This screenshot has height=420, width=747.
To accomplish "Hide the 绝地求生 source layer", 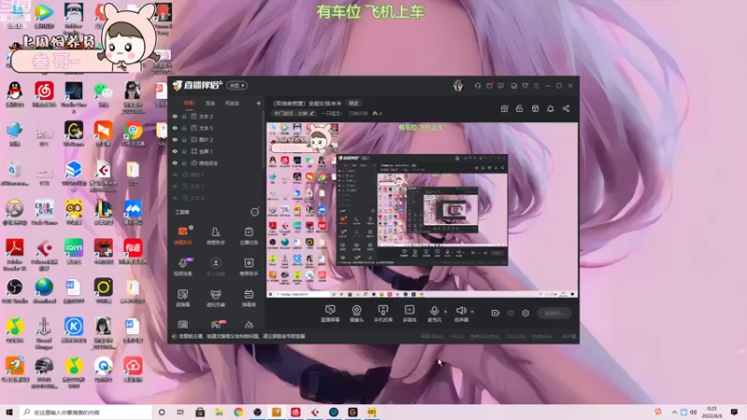I will coord(175,162).
